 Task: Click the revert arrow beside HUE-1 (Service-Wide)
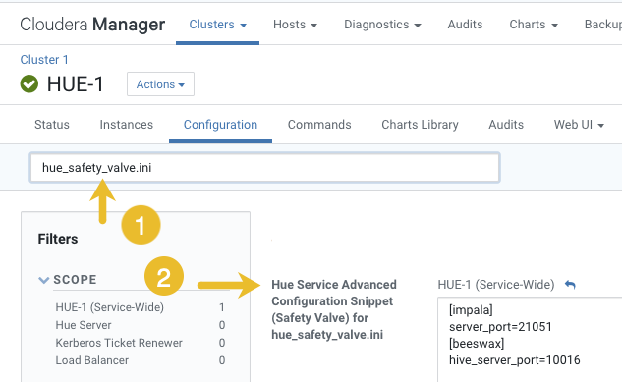click(x=570, y=285)
